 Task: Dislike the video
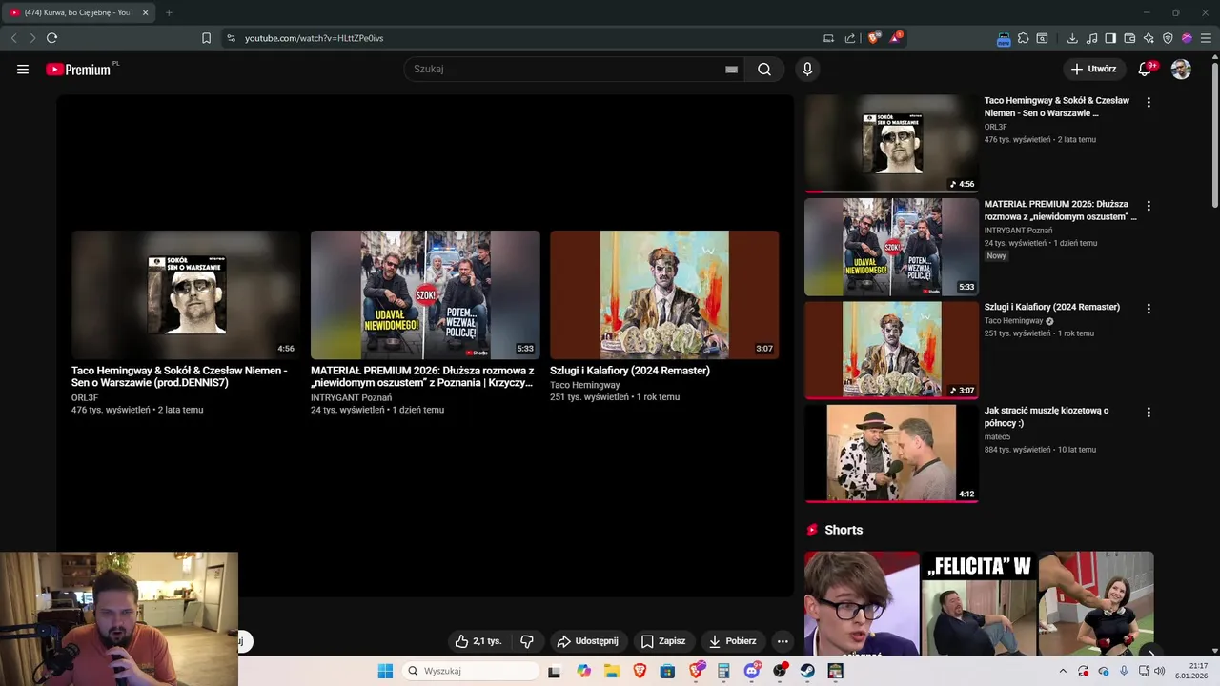[x=527, y=641]
